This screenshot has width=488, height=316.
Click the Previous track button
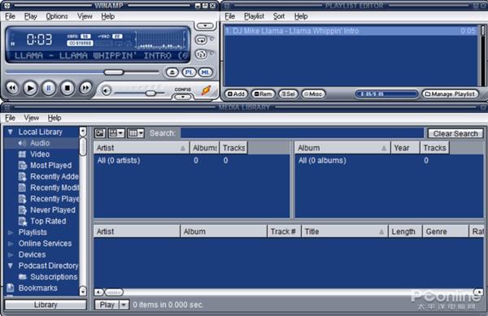click(x=12, y=88)
